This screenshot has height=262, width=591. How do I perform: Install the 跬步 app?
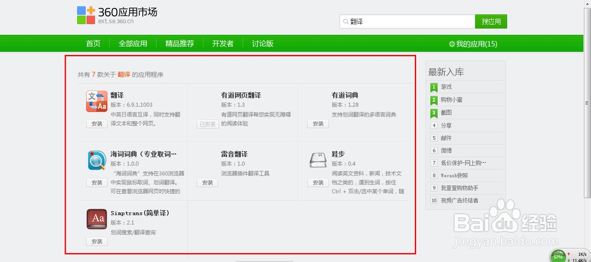click(318, 183)
